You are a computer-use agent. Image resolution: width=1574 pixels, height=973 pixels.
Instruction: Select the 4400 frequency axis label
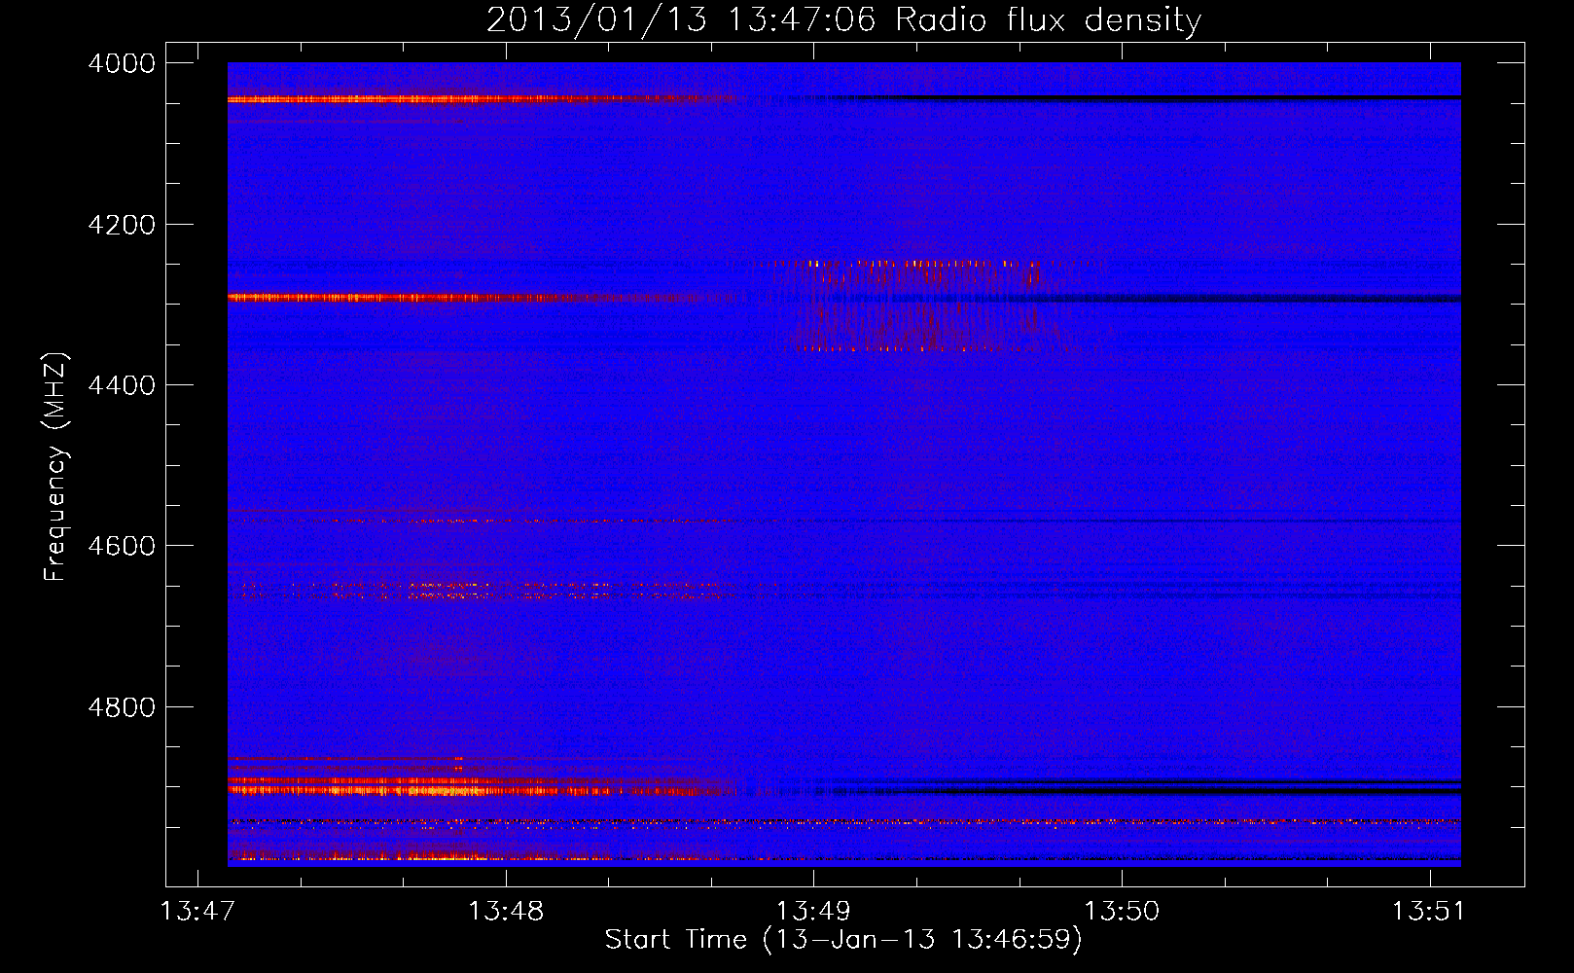tap(122, 385)
